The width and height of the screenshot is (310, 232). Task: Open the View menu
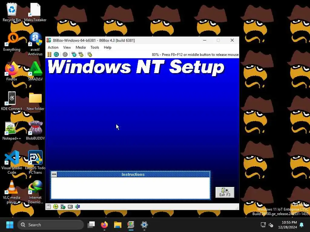coord(67,47)
